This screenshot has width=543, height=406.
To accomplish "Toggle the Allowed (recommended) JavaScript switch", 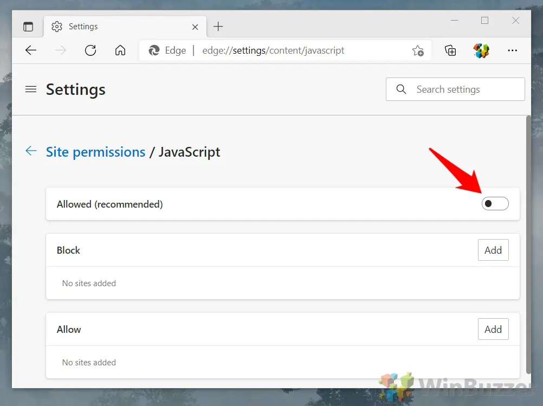I will click(495, 204).
